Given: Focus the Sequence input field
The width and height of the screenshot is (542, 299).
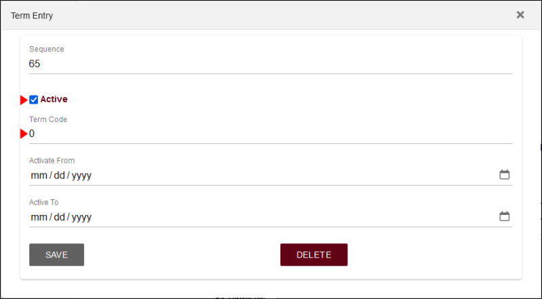Looking at the screenshot, I should [270, 64].
